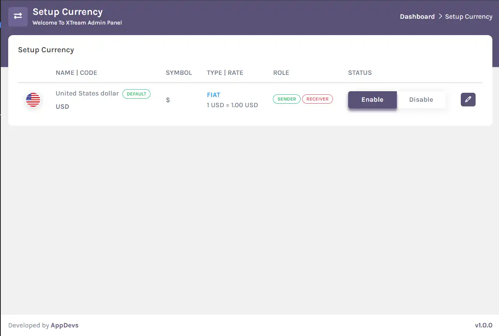This screenshot has height=336, width=499.
Task: Click the dollar symbol in the SYMBOL column
Action: coord(168,100)
